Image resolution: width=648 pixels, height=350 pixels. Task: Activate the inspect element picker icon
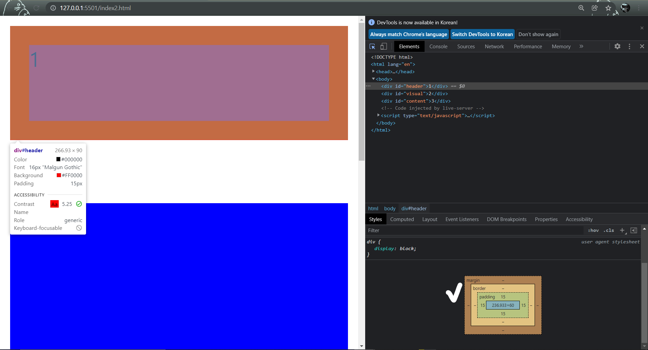coord(372,47)
